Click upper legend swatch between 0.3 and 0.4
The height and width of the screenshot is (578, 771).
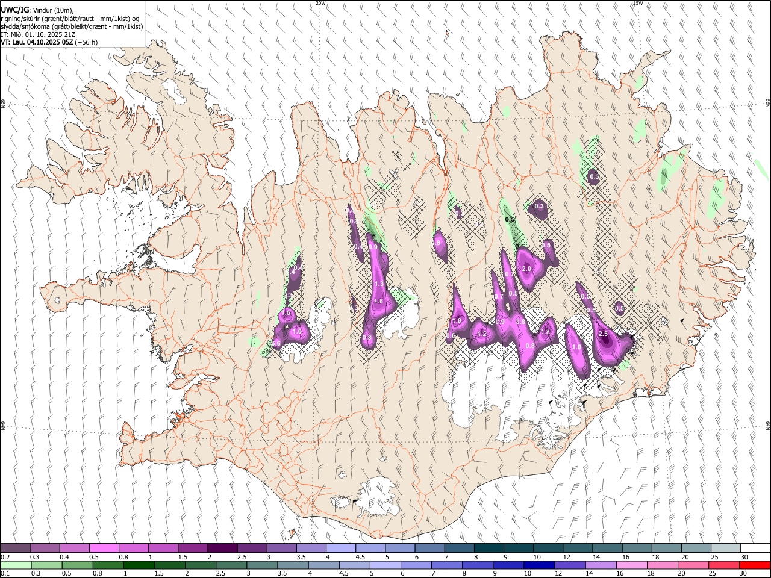pos(45,548)
